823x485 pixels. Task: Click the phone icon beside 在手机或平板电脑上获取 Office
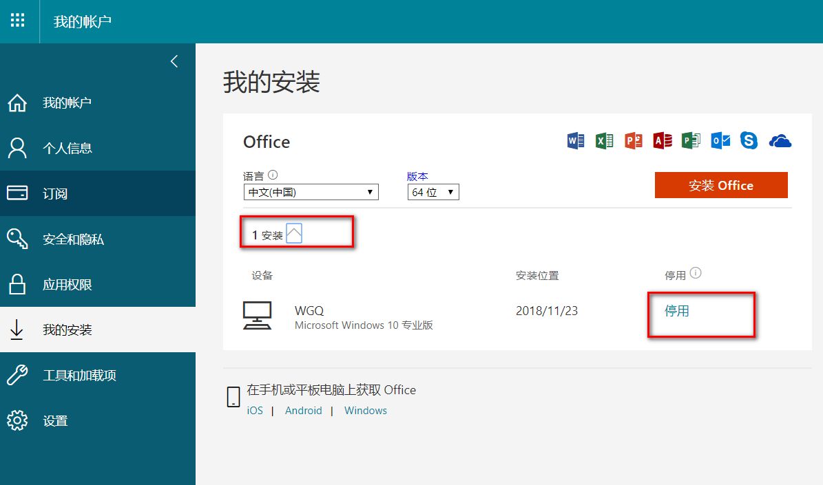point(233,396)
